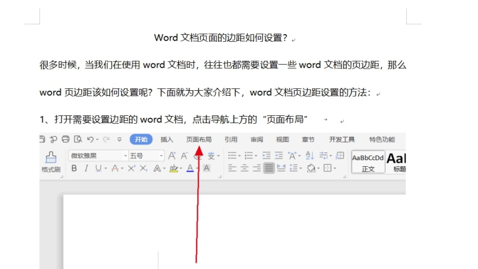This screenshot has width=478, height=269.
Task: Click the center alignment icon
Action: (x=244, y=169)
